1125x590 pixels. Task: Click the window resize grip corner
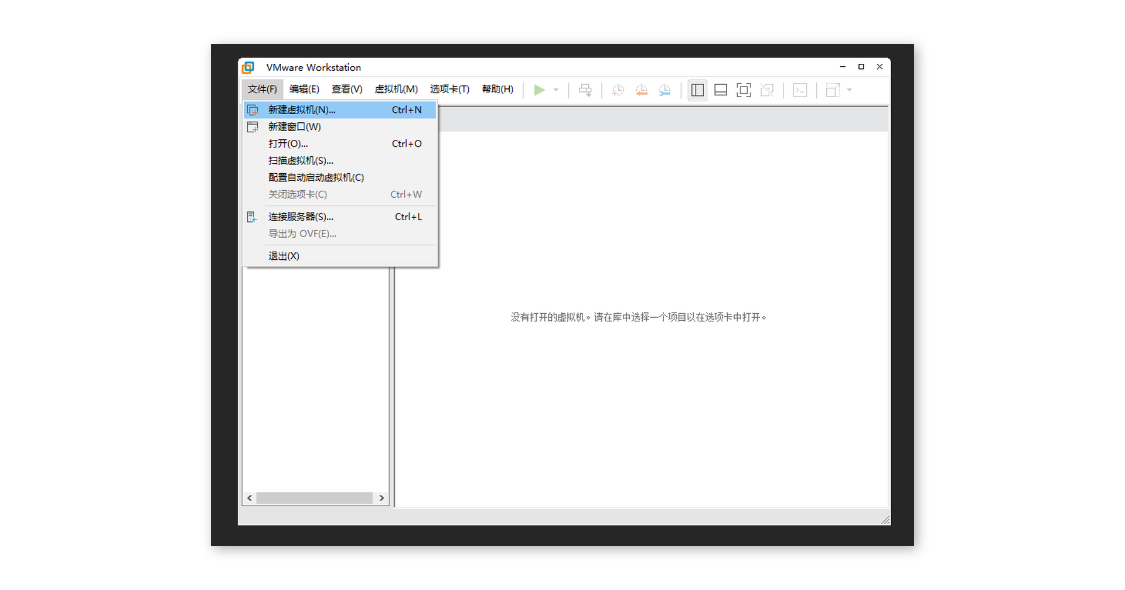[x=885, y=520]
